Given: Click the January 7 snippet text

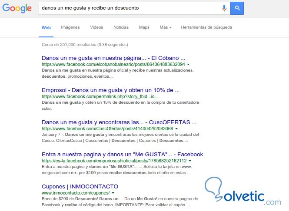Looking at the screenshot, I should (x=120, y=138).
